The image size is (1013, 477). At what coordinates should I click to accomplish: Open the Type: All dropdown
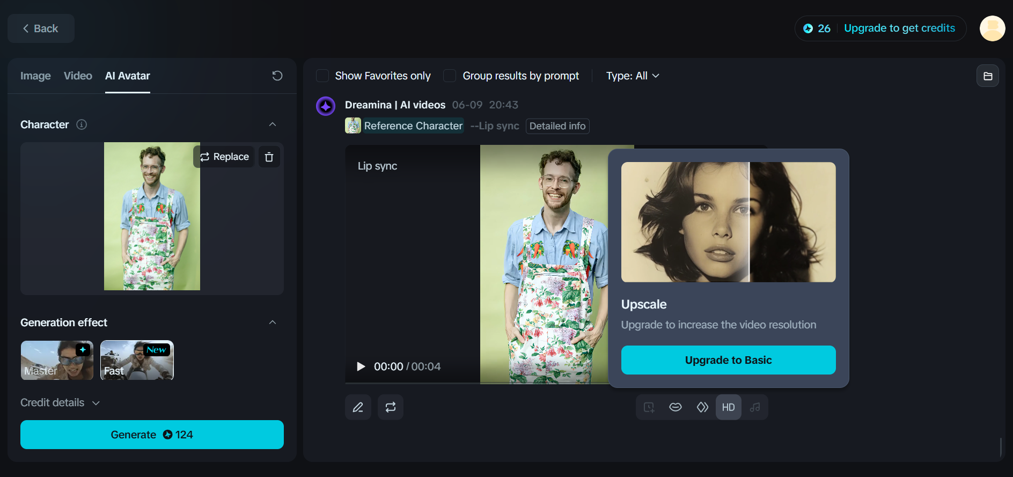[633, 76]
